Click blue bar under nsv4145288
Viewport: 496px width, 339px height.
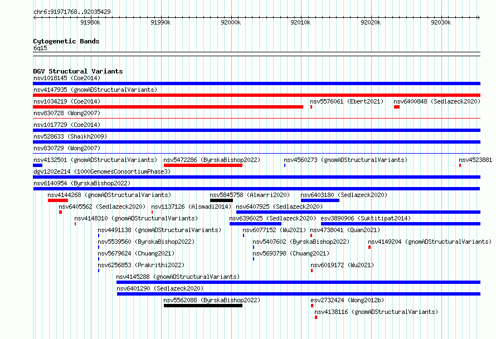point(298,282)
